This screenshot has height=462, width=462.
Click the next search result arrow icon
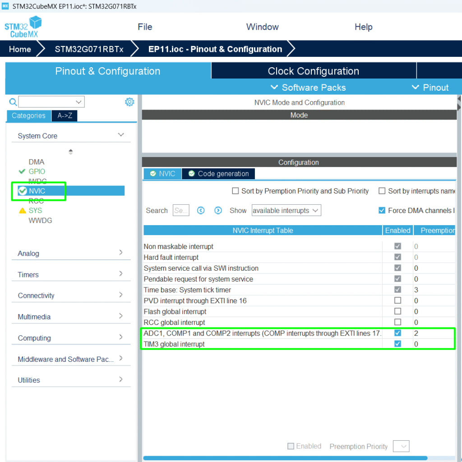pyautogui.click(x=218, y=210)
